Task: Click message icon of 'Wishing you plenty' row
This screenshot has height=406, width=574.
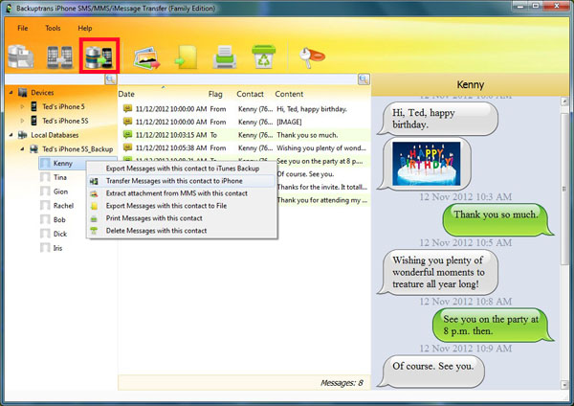Action: click(x=127, y=147)
